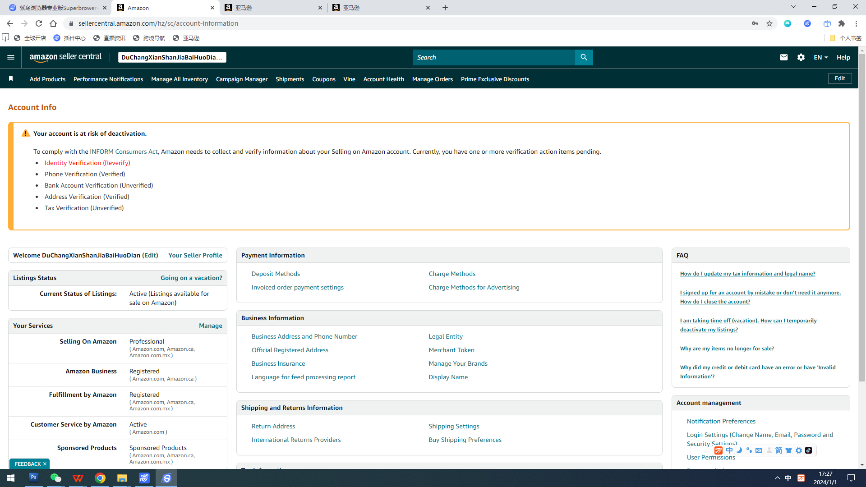The image size is (866, 487).
Task: Click Manage in Your Services
Action: (211, 326)
